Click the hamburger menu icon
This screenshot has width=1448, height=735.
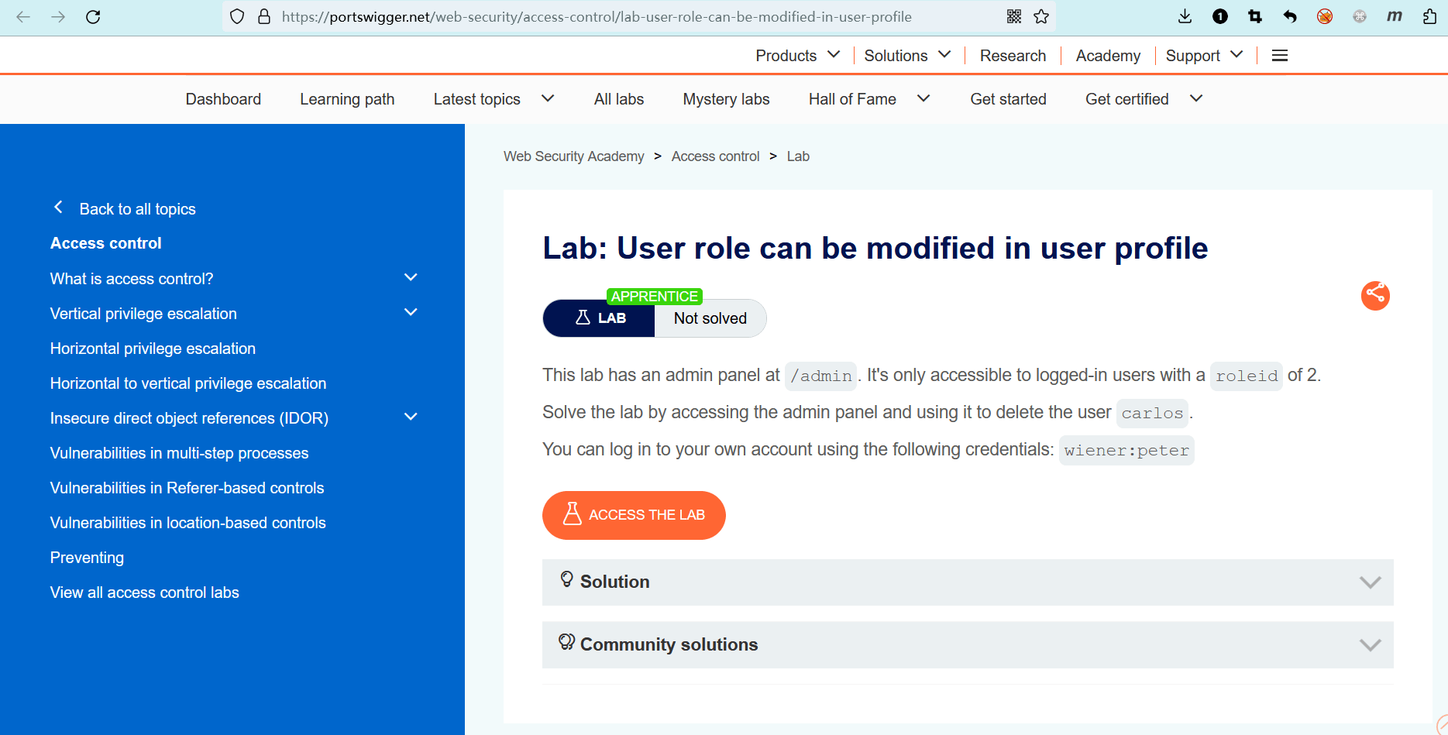pos(1280,56)
